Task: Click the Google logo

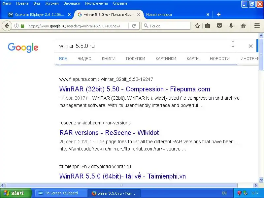Action: (x=23, y=48)
